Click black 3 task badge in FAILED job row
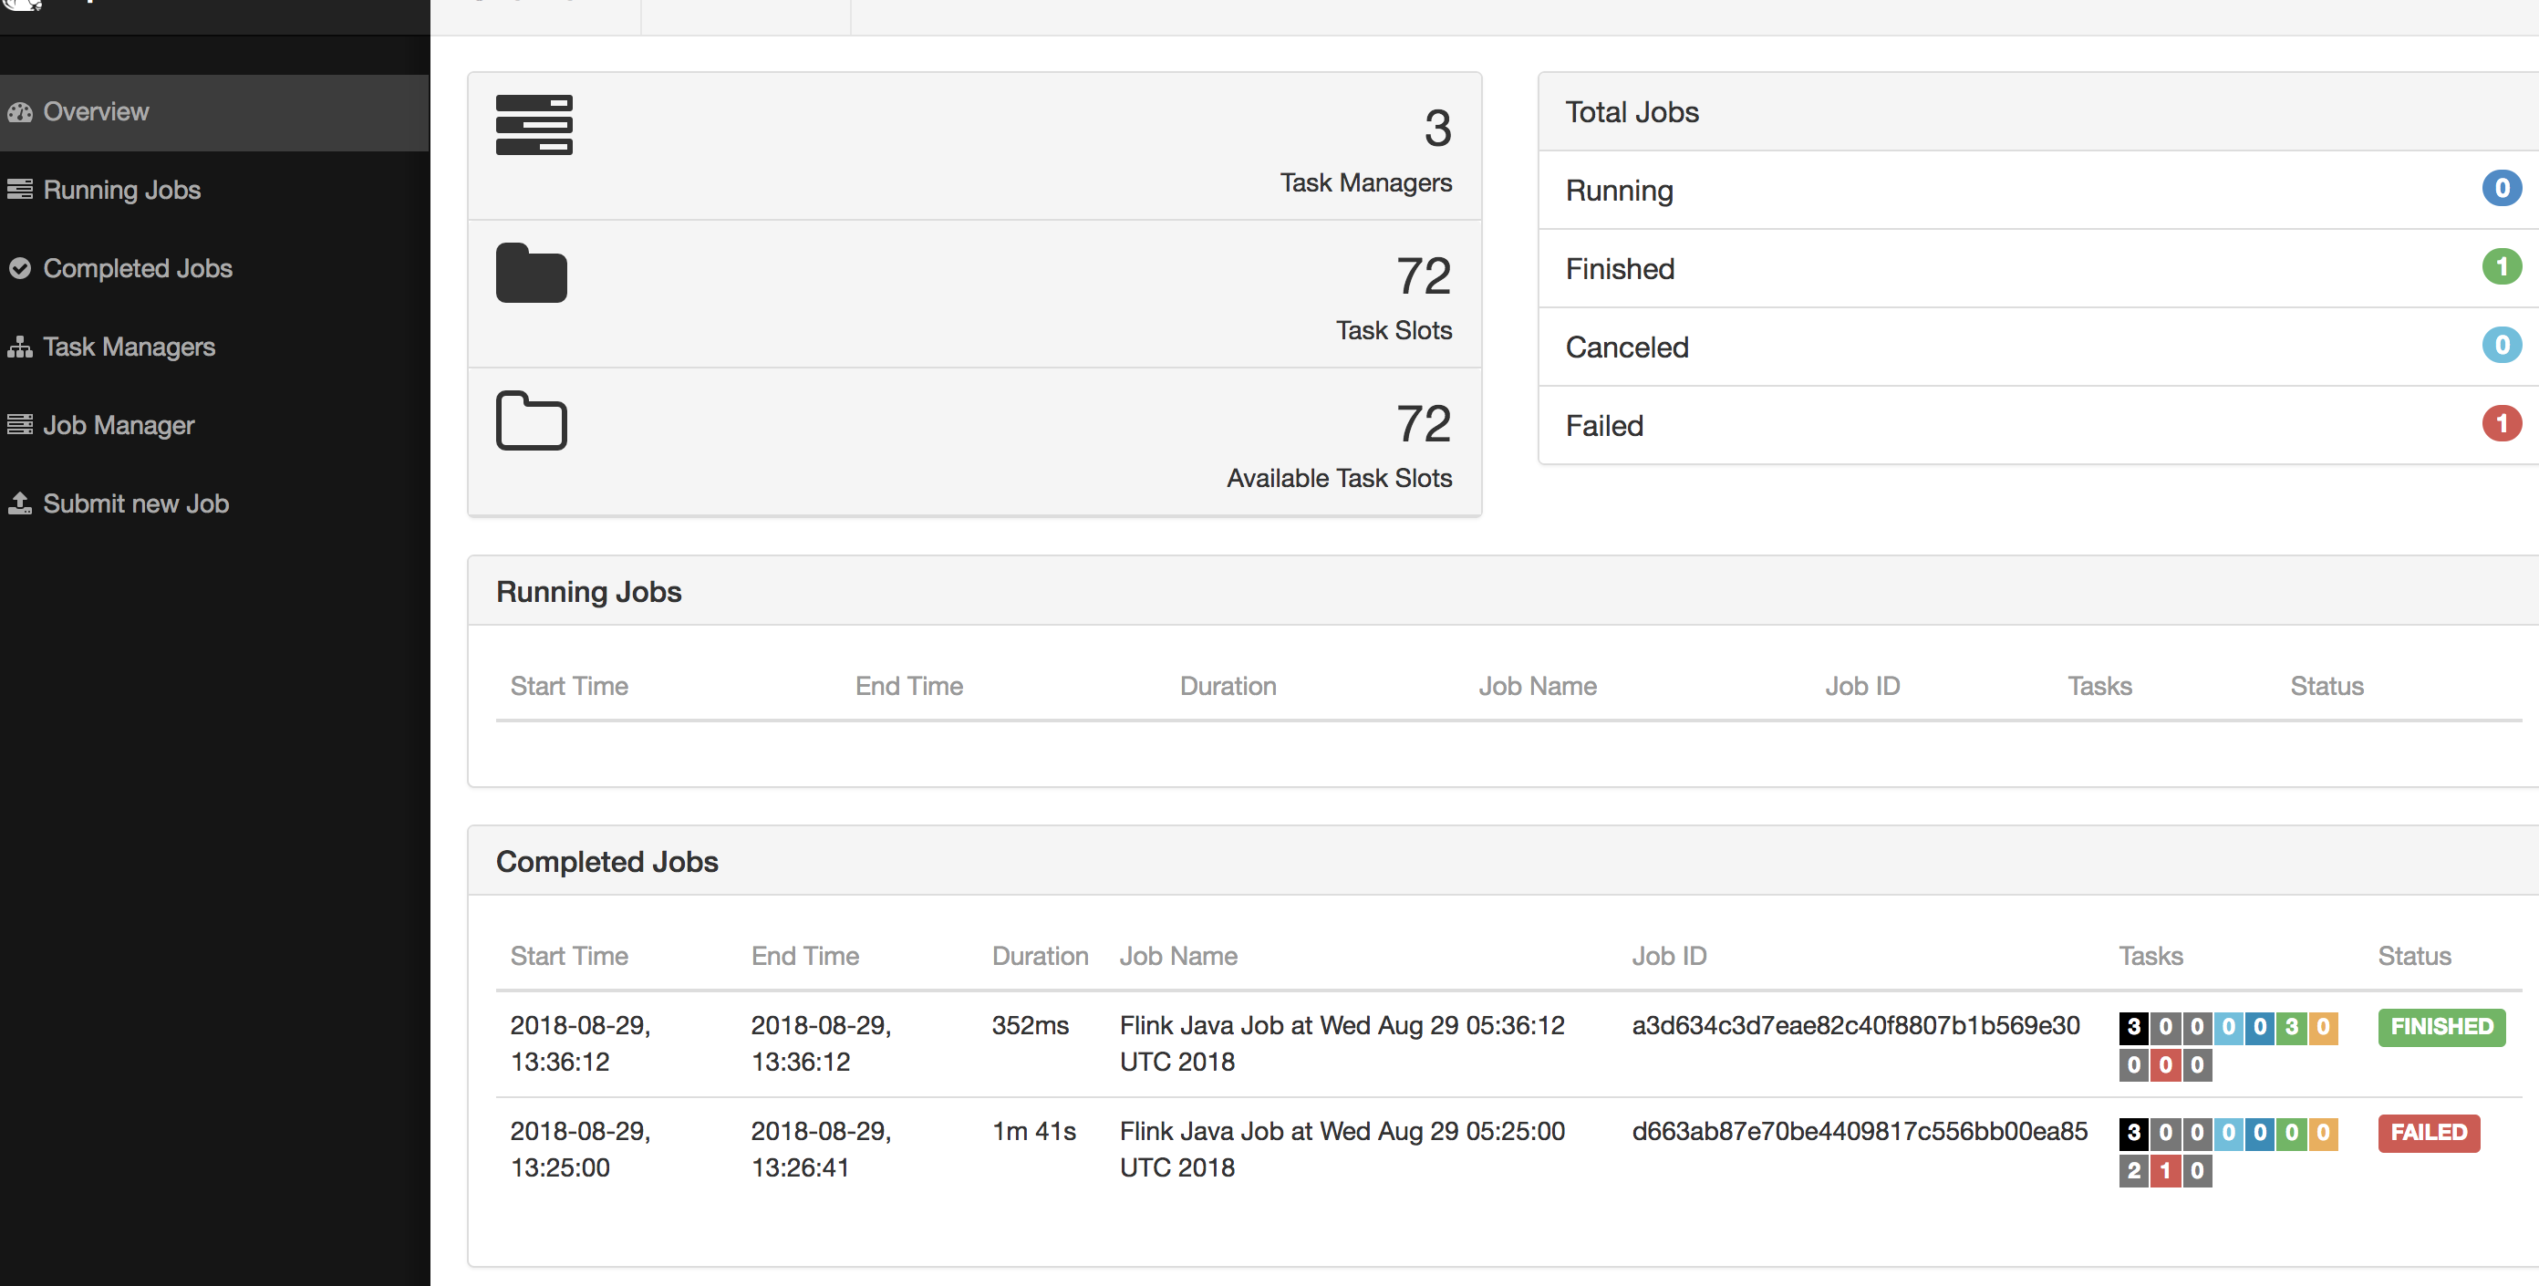2539x1286 pixels. [x=2134, y=1132]
